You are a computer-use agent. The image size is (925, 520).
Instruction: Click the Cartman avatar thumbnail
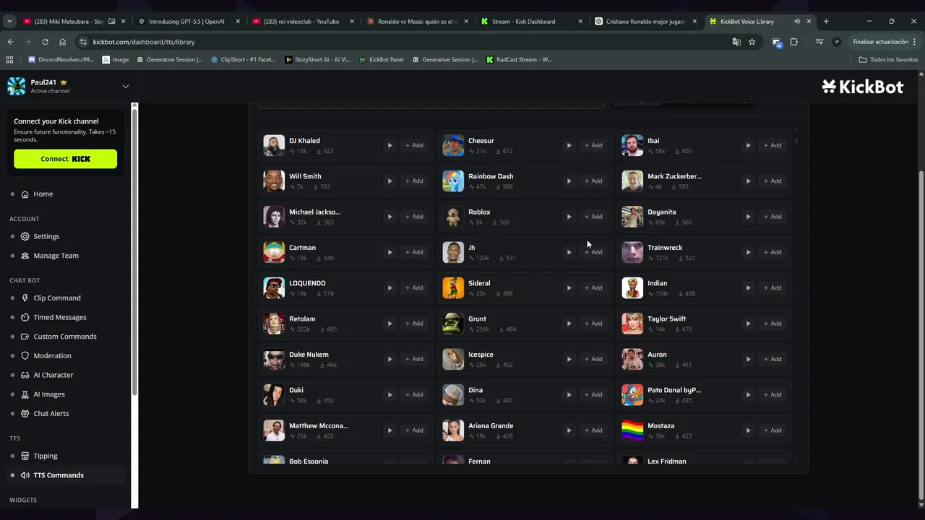click(x=274, y=252)
